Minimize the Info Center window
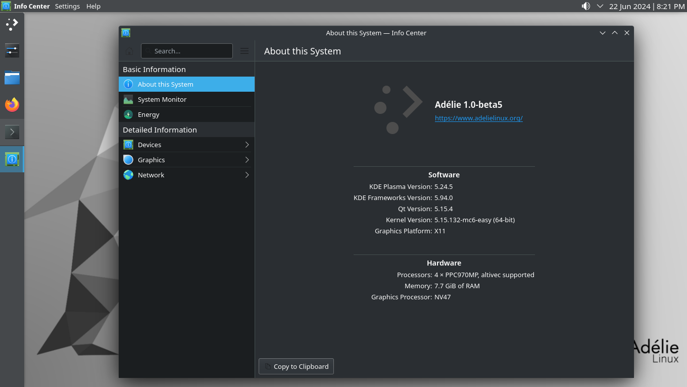Screen dimensions: 687x387 point(603,33)
